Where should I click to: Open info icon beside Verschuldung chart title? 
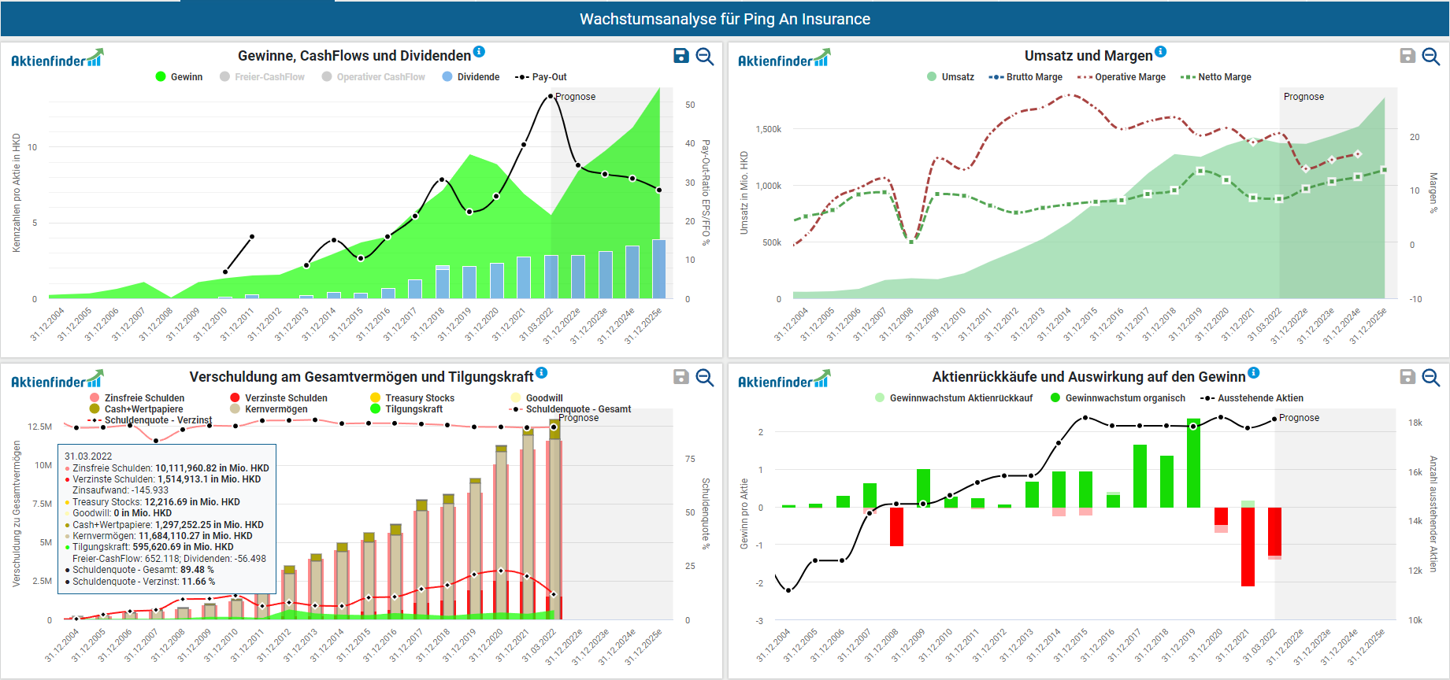541,373
